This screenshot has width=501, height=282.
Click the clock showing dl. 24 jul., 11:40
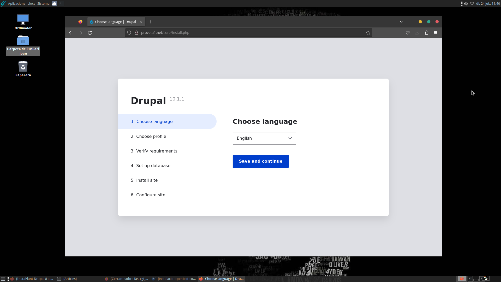pyautogui.click(x=488, y=4)
